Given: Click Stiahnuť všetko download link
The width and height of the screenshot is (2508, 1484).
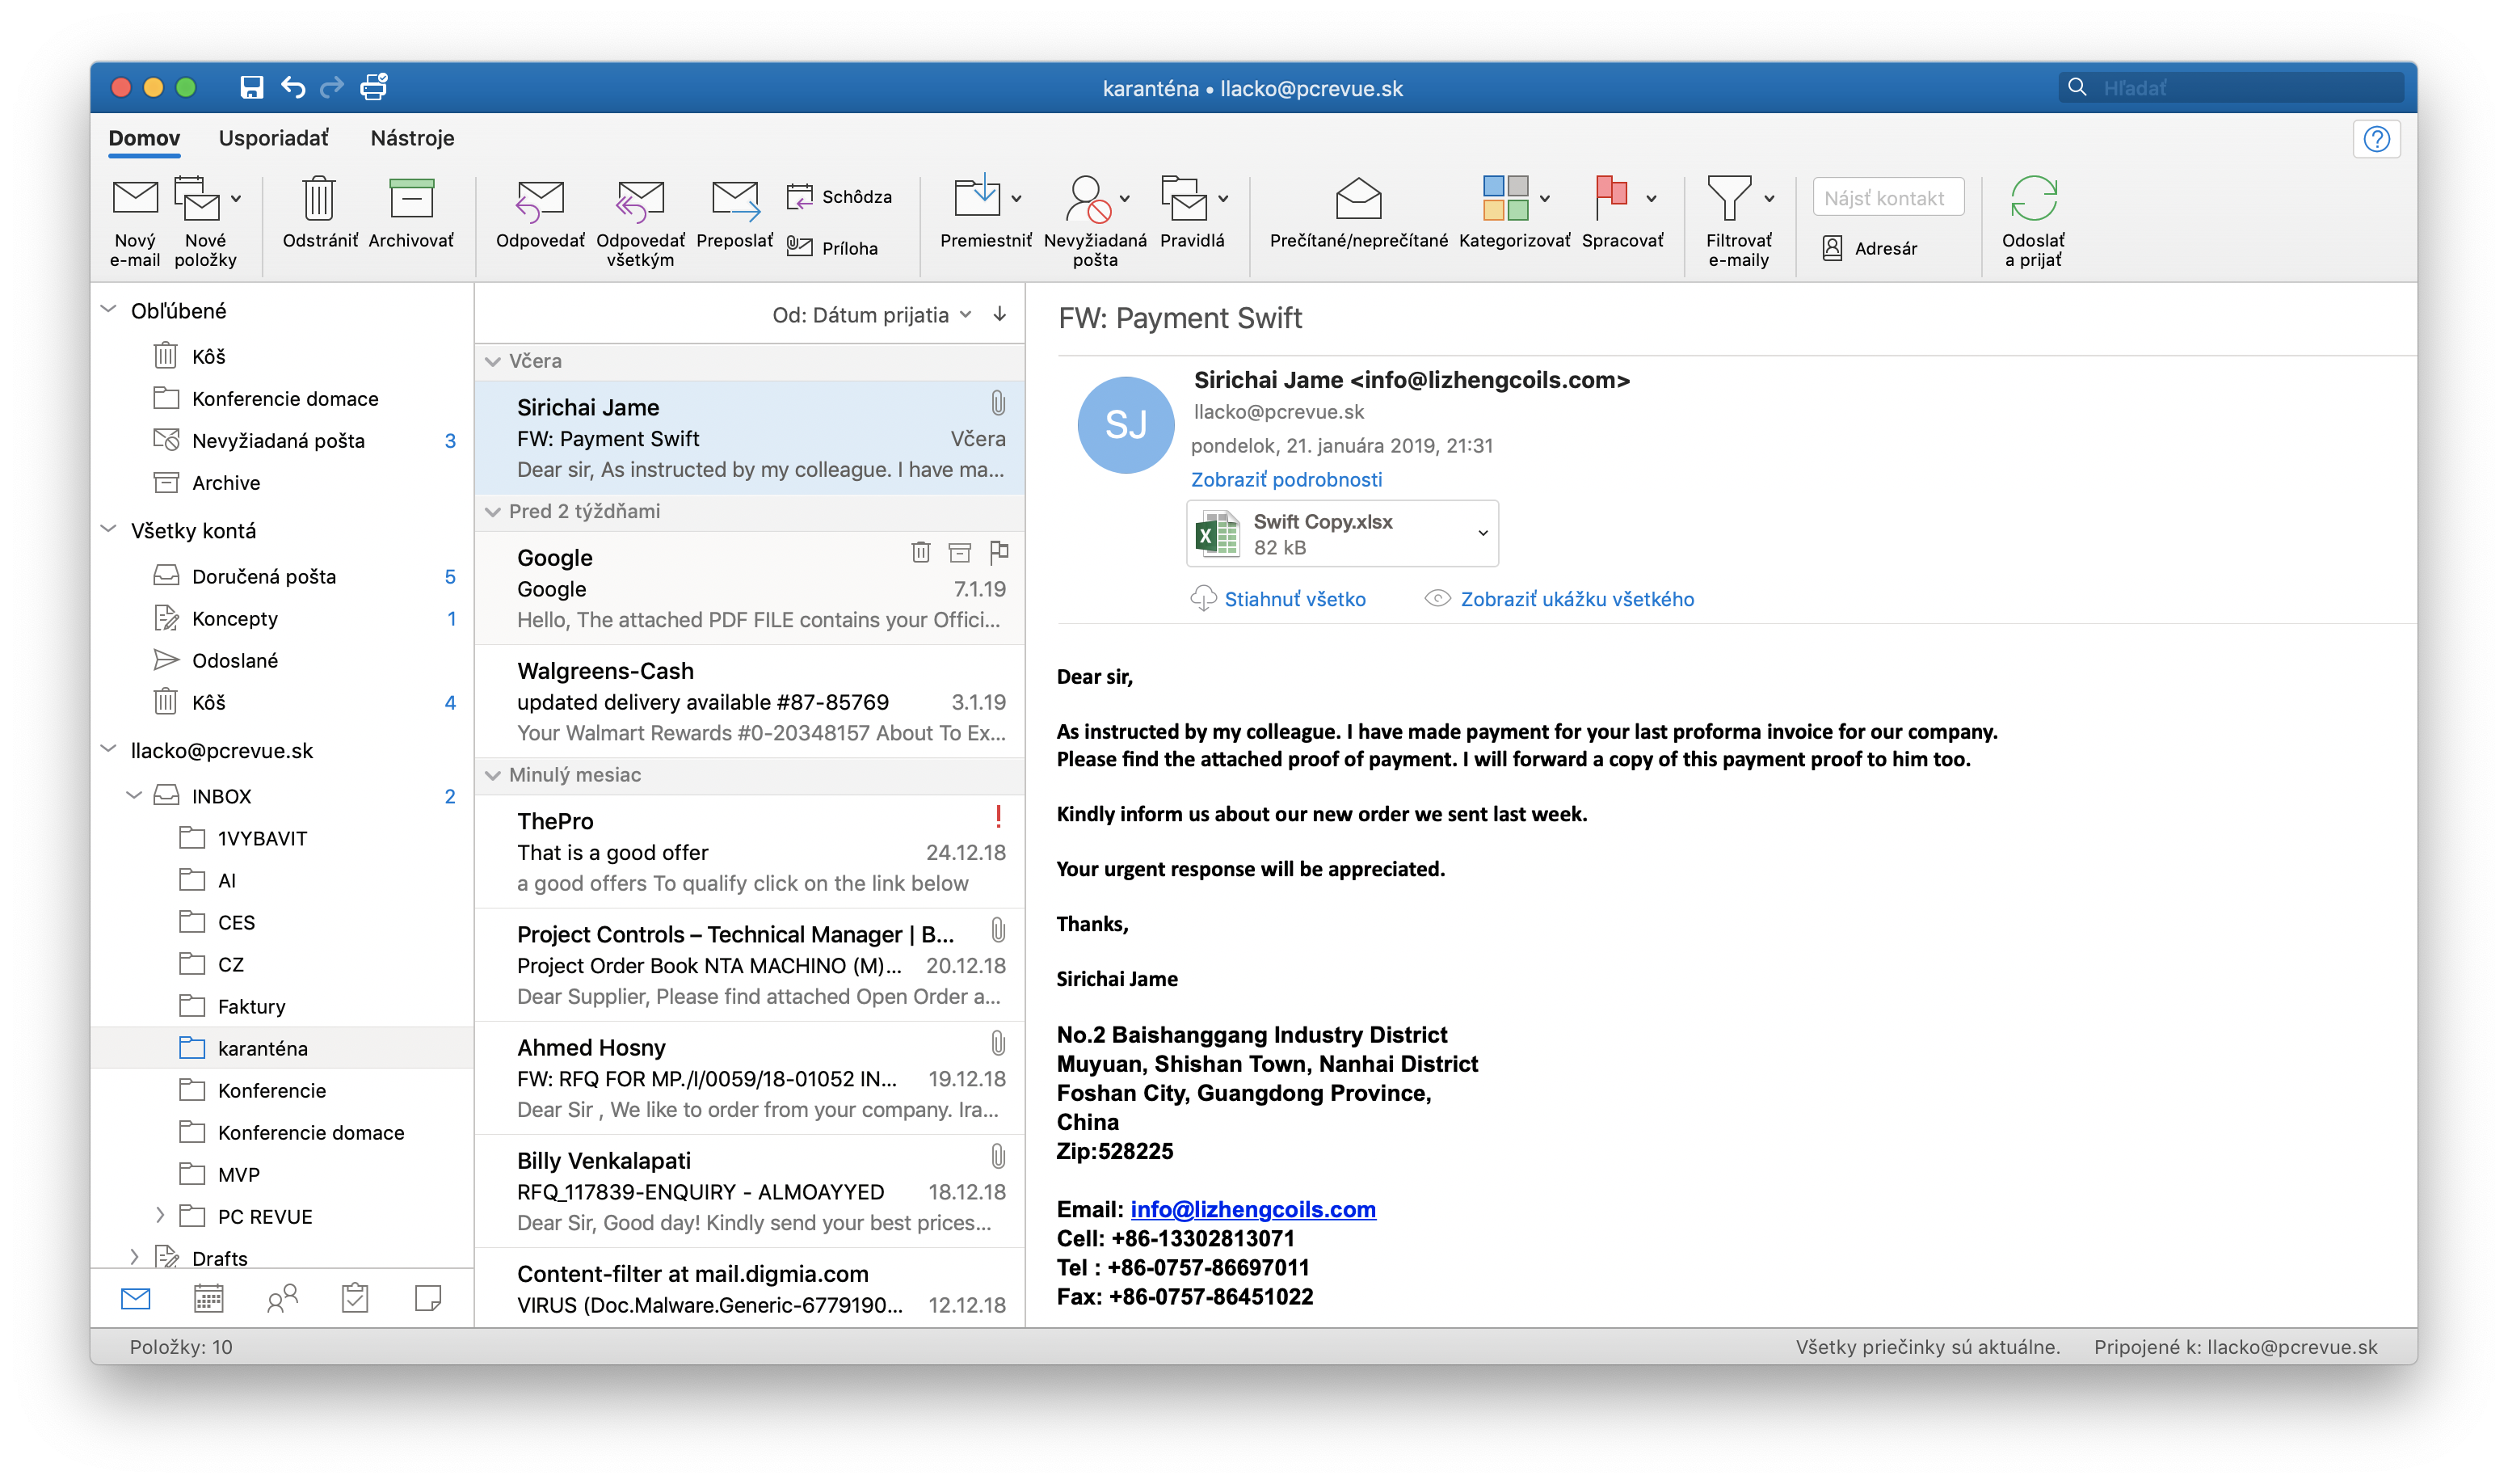Looking at the screenshot, I should tap(1294, 599).
